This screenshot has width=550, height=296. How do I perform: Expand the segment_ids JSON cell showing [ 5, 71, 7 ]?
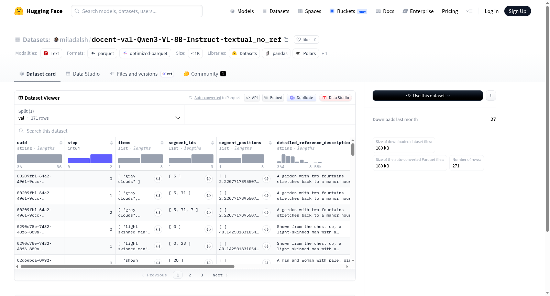coord(209,212)
